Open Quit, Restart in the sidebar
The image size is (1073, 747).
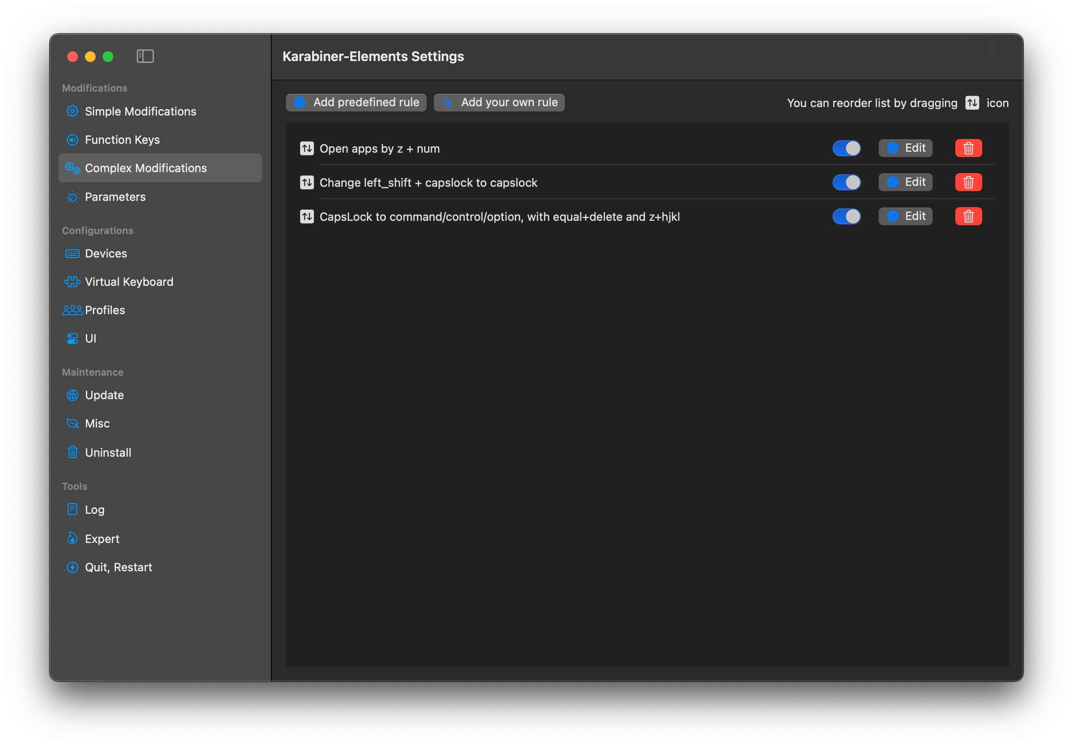[118, 567]
